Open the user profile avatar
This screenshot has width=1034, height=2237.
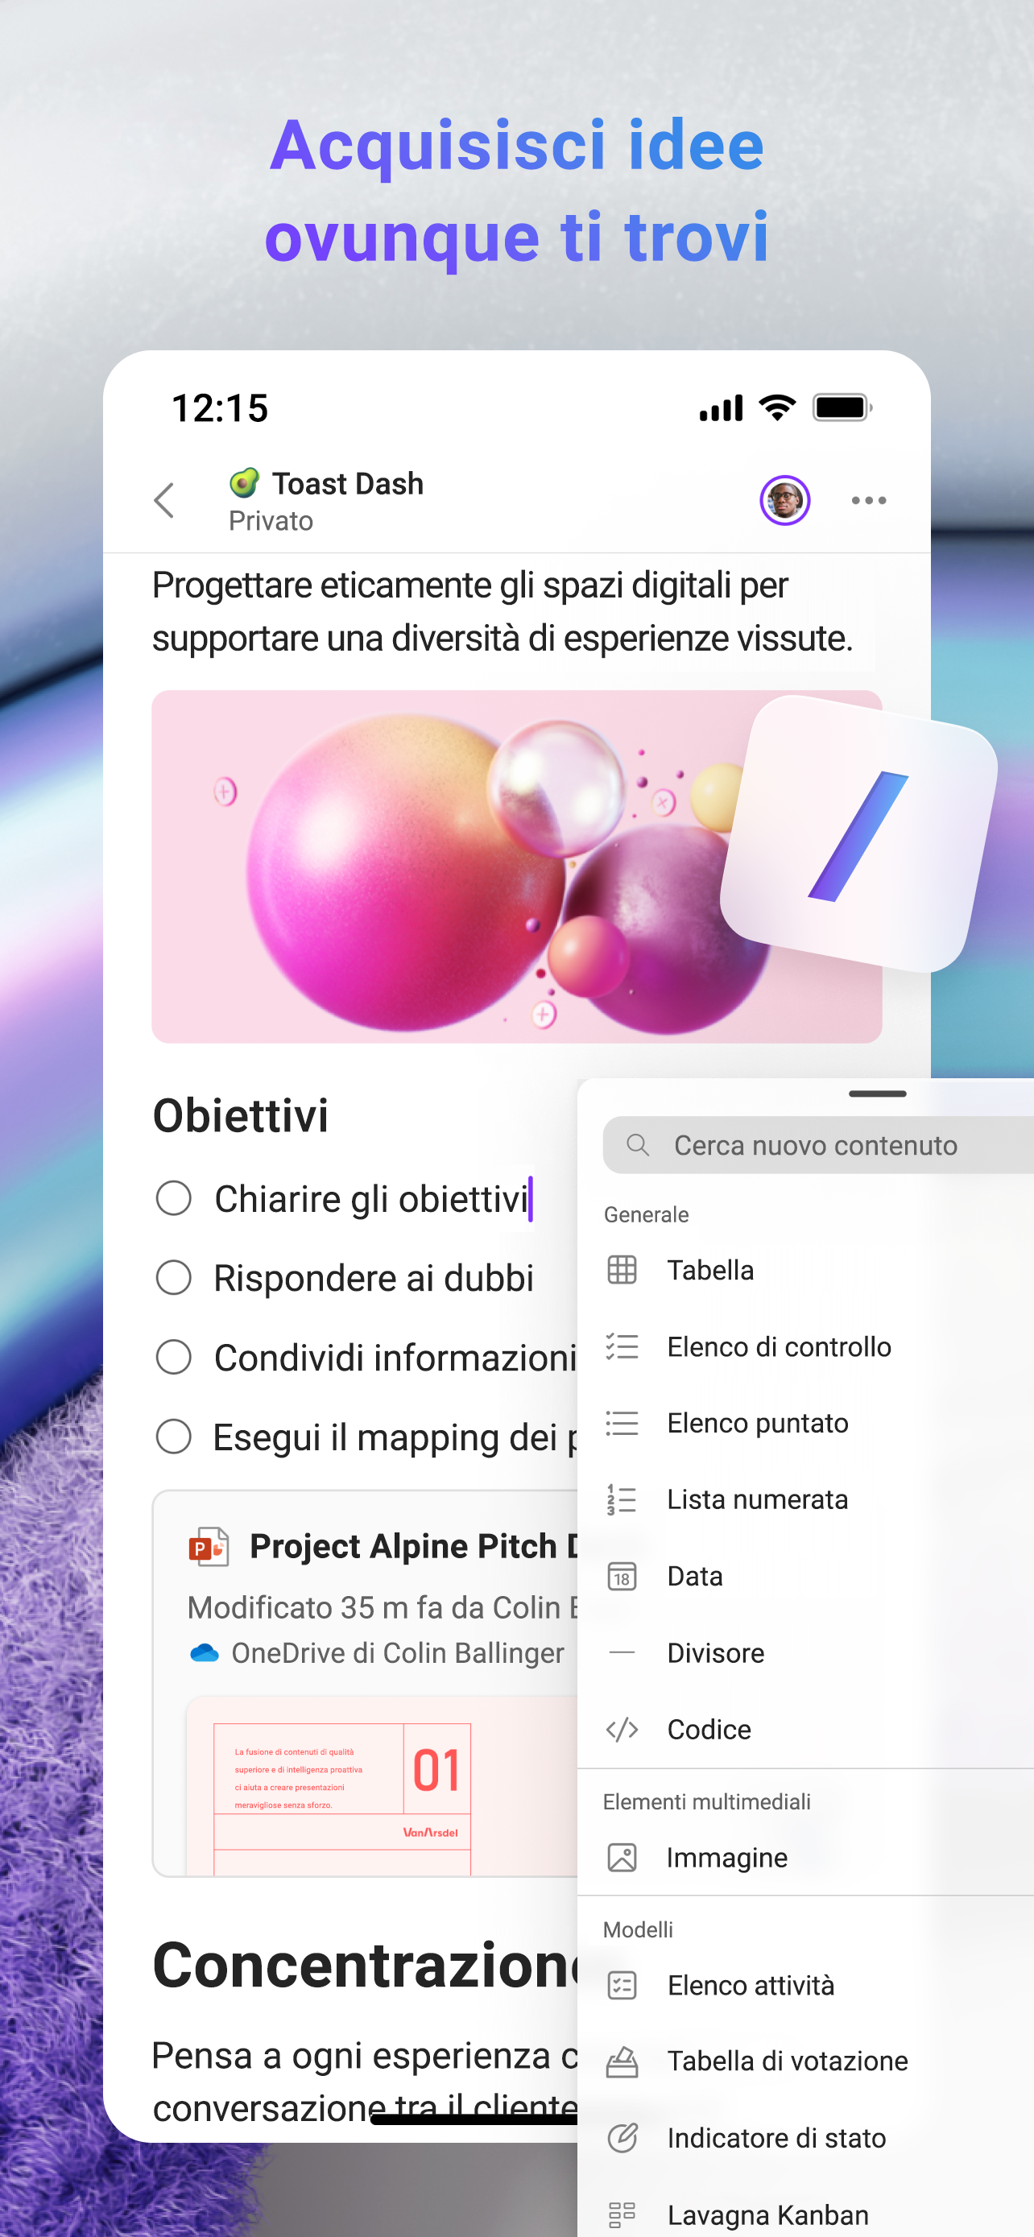coord(785,500)
